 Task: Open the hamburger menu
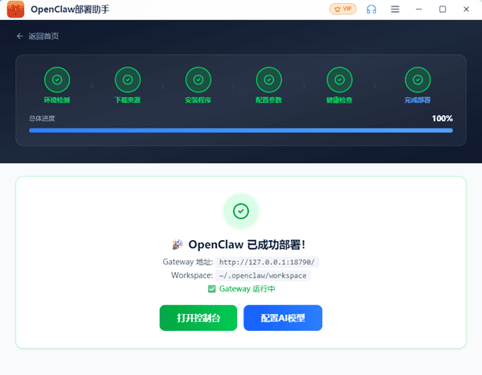394,10
